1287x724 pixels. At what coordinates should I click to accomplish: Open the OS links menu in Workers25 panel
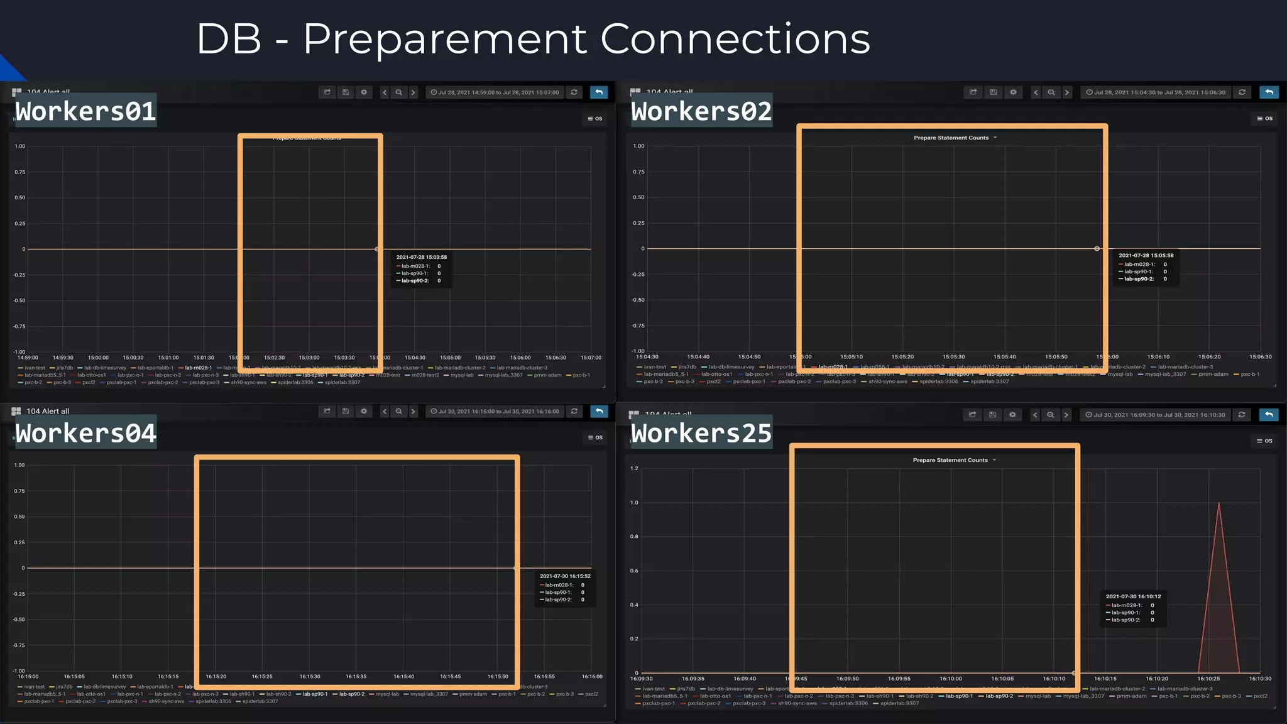pyautogui.click(x=1264, y=441)
